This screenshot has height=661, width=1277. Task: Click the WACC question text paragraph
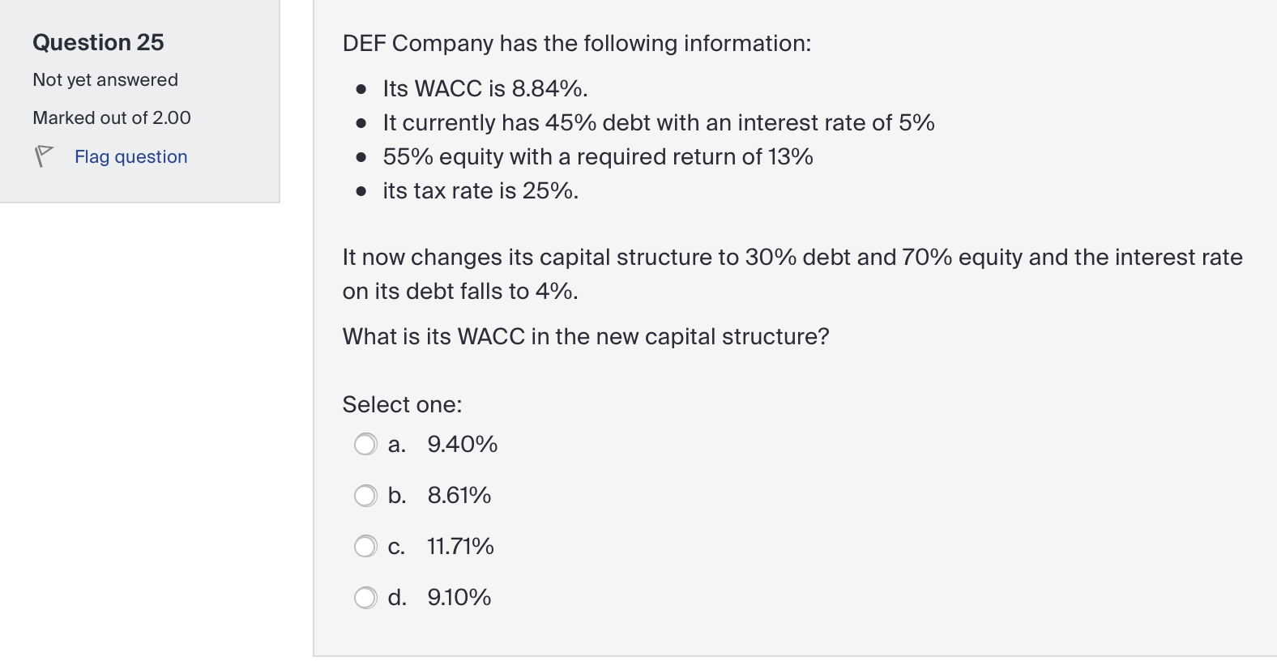click(x=585, y=336)
